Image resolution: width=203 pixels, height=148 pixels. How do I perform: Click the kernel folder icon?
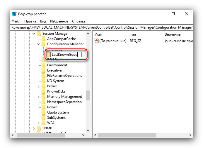[x=43, y=86]
